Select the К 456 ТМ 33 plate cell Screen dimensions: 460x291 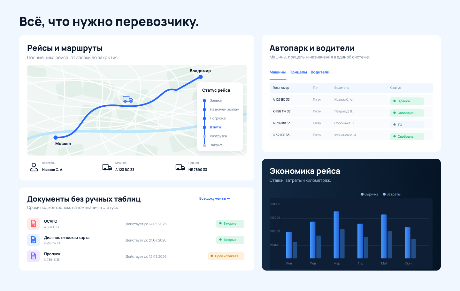(x=281, y=111)
